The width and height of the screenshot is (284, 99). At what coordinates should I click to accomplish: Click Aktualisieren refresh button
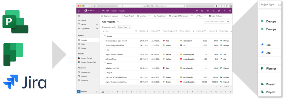click(x=160, y=16)
